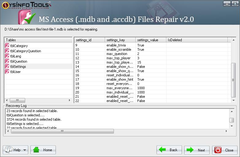
Task: Click the tblLang table icon
Action: tap(7, 56)
